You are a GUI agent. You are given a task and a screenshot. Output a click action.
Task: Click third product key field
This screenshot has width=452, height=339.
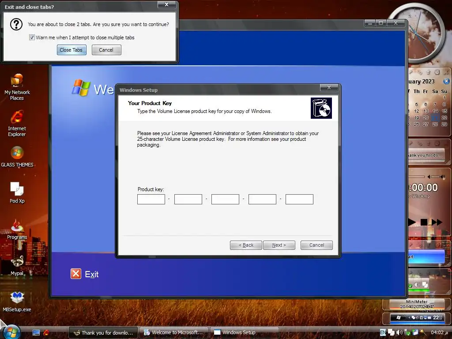click(x=225, y=199)
